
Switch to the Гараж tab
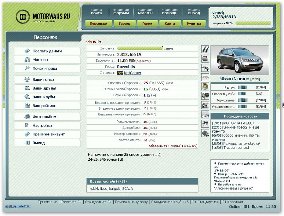124,24
